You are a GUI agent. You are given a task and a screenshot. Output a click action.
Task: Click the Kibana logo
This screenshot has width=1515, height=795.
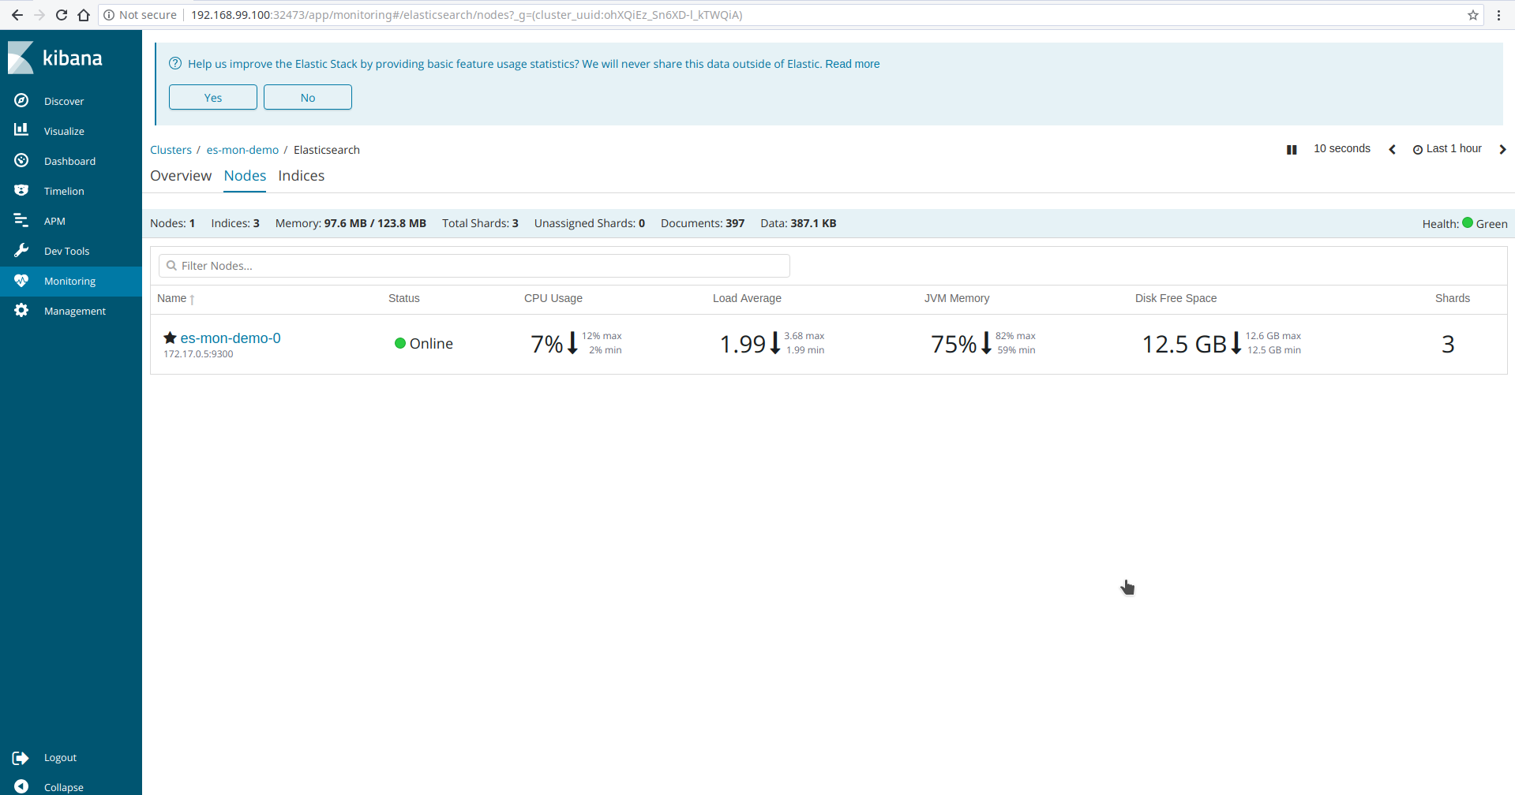pyautogui.click(x=55, y=57)
